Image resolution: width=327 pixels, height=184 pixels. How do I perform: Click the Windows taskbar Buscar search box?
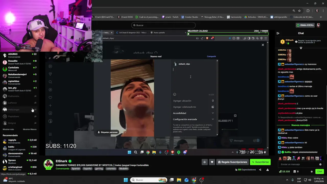[x=149, y=180]
